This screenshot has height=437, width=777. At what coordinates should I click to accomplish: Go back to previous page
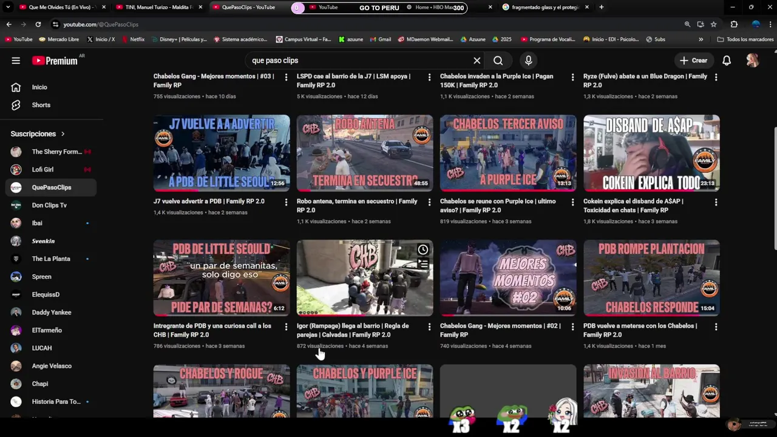coord(8,24)
